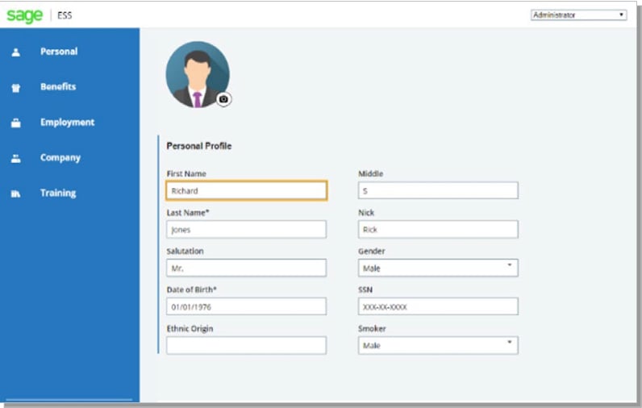The image size is (642, 408).
Task: Click the Personal Profile heading
Action: pyautogui.click(x=199, y=146)
